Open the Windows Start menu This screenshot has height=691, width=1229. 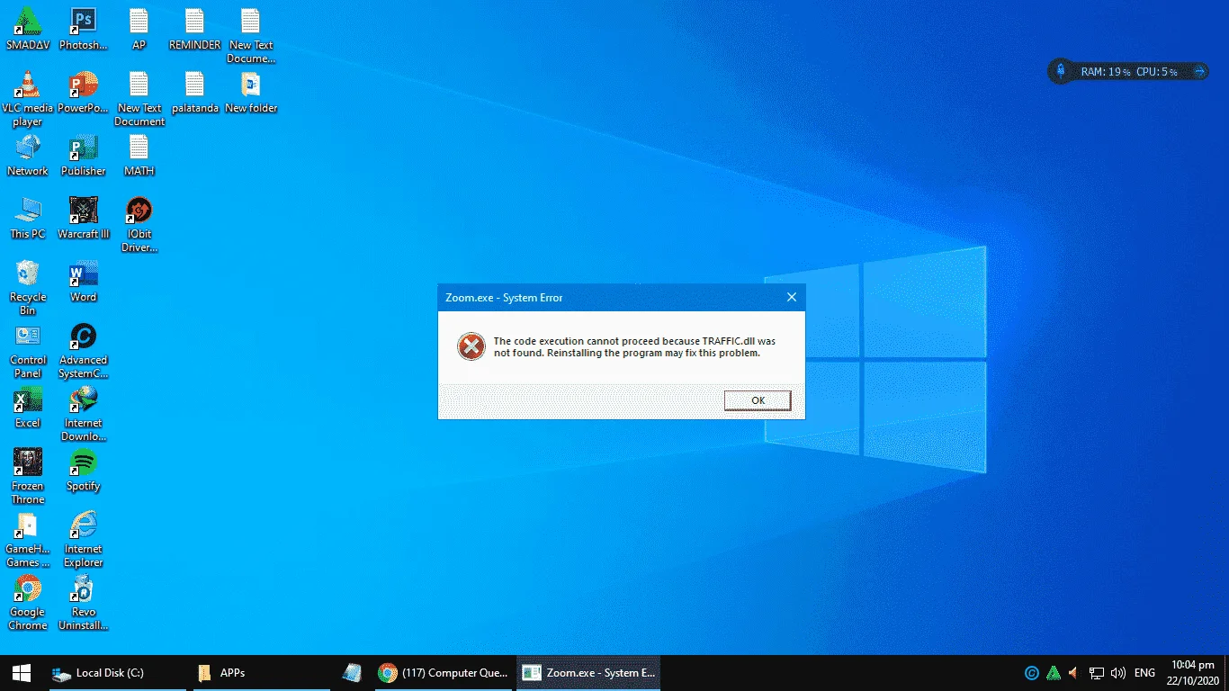tap(22, 673)
